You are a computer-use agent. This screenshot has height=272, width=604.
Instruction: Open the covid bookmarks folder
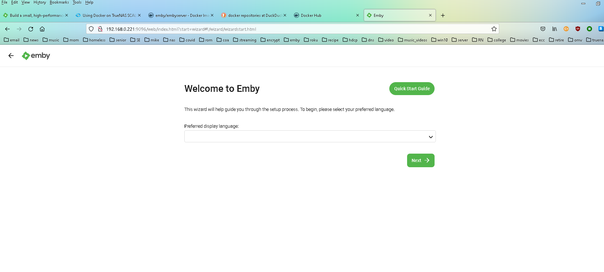click(187, 40)
